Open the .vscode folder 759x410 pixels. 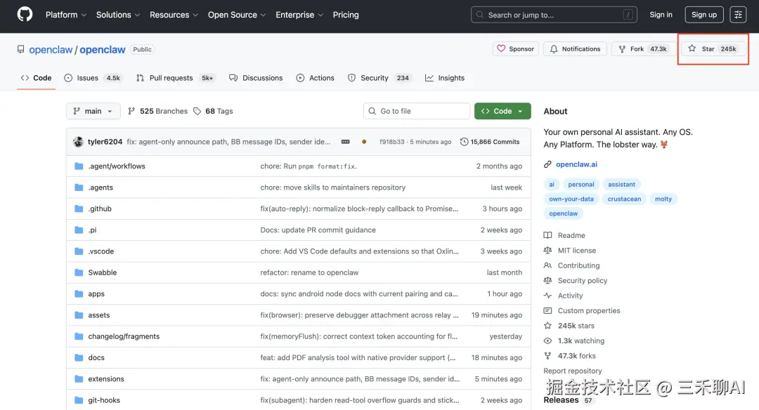(x=101, y=251)
